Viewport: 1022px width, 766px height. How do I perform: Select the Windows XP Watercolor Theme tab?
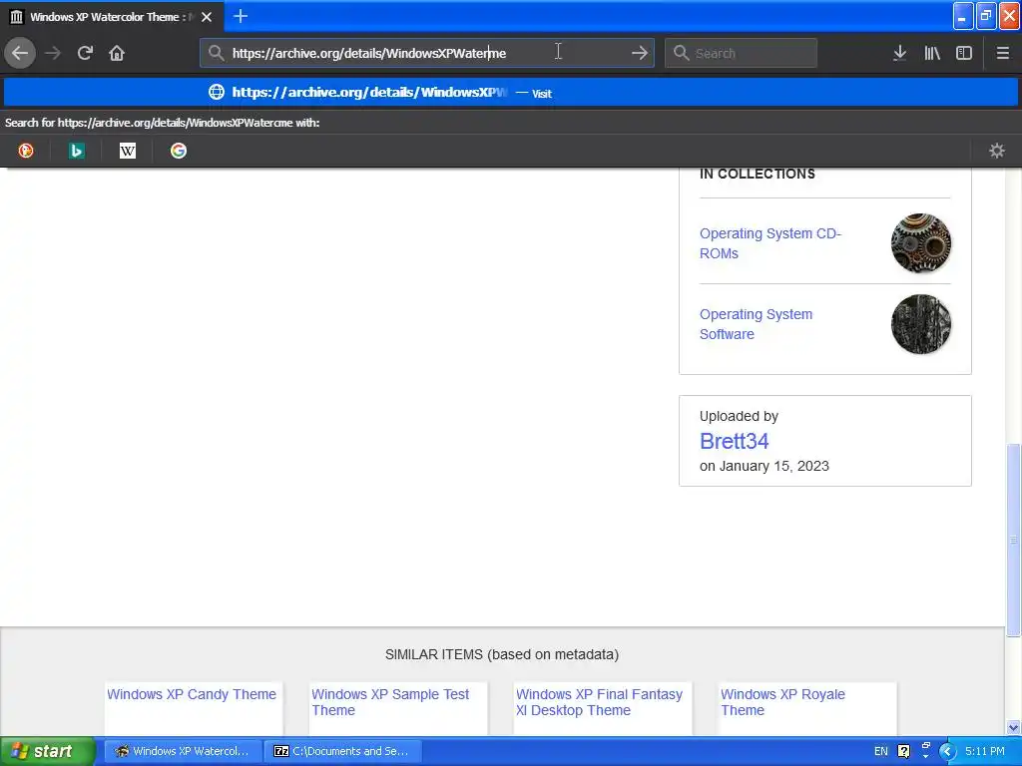pos(112,17)
